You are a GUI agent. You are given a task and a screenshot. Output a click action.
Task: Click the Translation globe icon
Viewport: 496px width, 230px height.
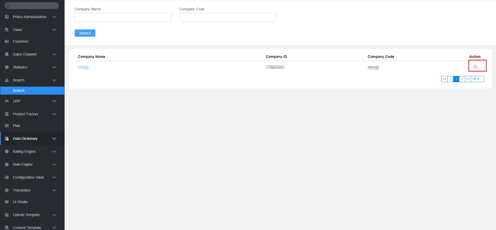pyautogui.click(x=7, y=190)
